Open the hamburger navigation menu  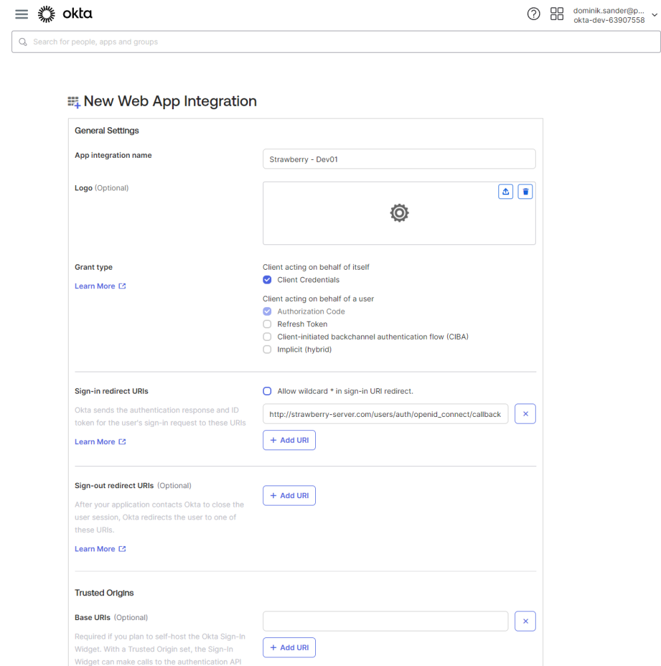21,14
